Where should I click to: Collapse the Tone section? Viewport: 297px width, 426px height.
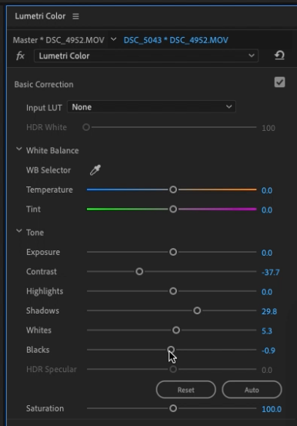click(18, 231)
